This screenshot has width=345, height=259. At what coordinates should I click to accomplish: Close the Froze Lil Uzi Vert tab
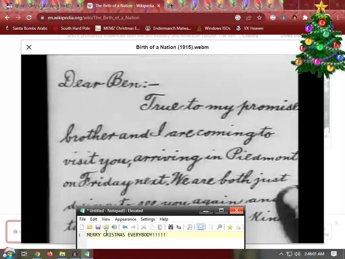tap(78, 6)
